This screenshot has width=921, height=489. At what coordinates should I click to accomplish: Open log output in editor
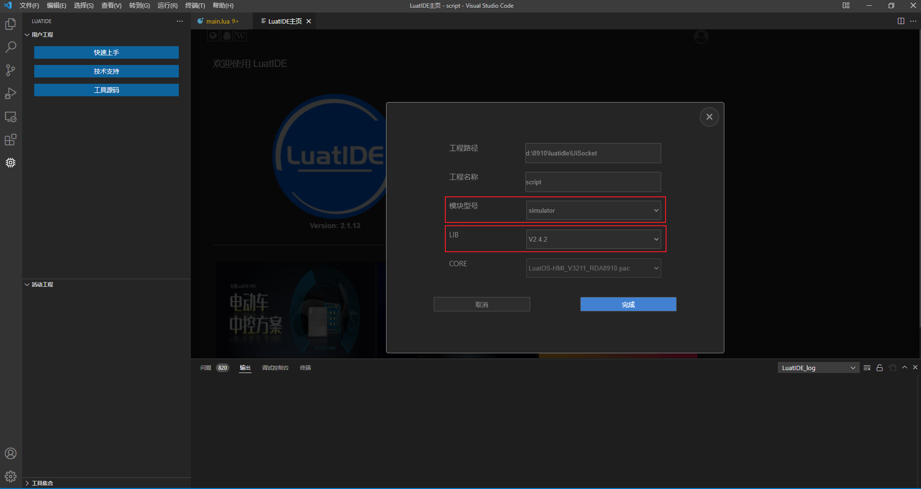point(893,368)
